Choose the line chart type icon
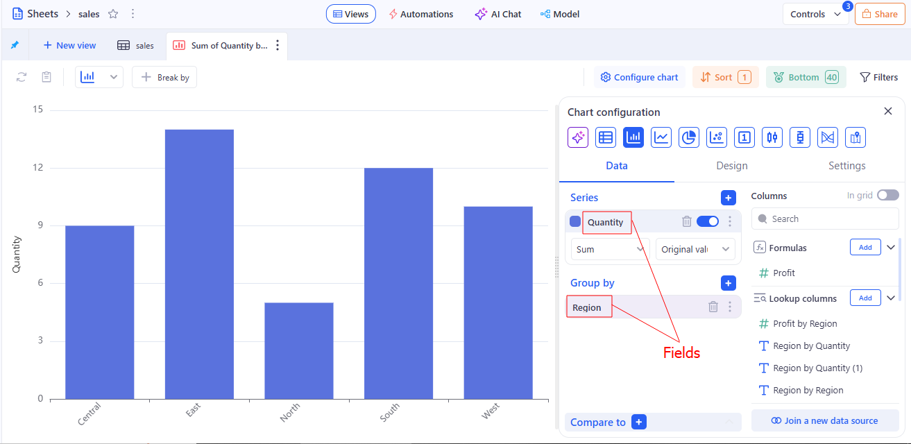Image resolution: width=911 pixels, height=444 pixels. pyautogui.click(x=661, y=137)
